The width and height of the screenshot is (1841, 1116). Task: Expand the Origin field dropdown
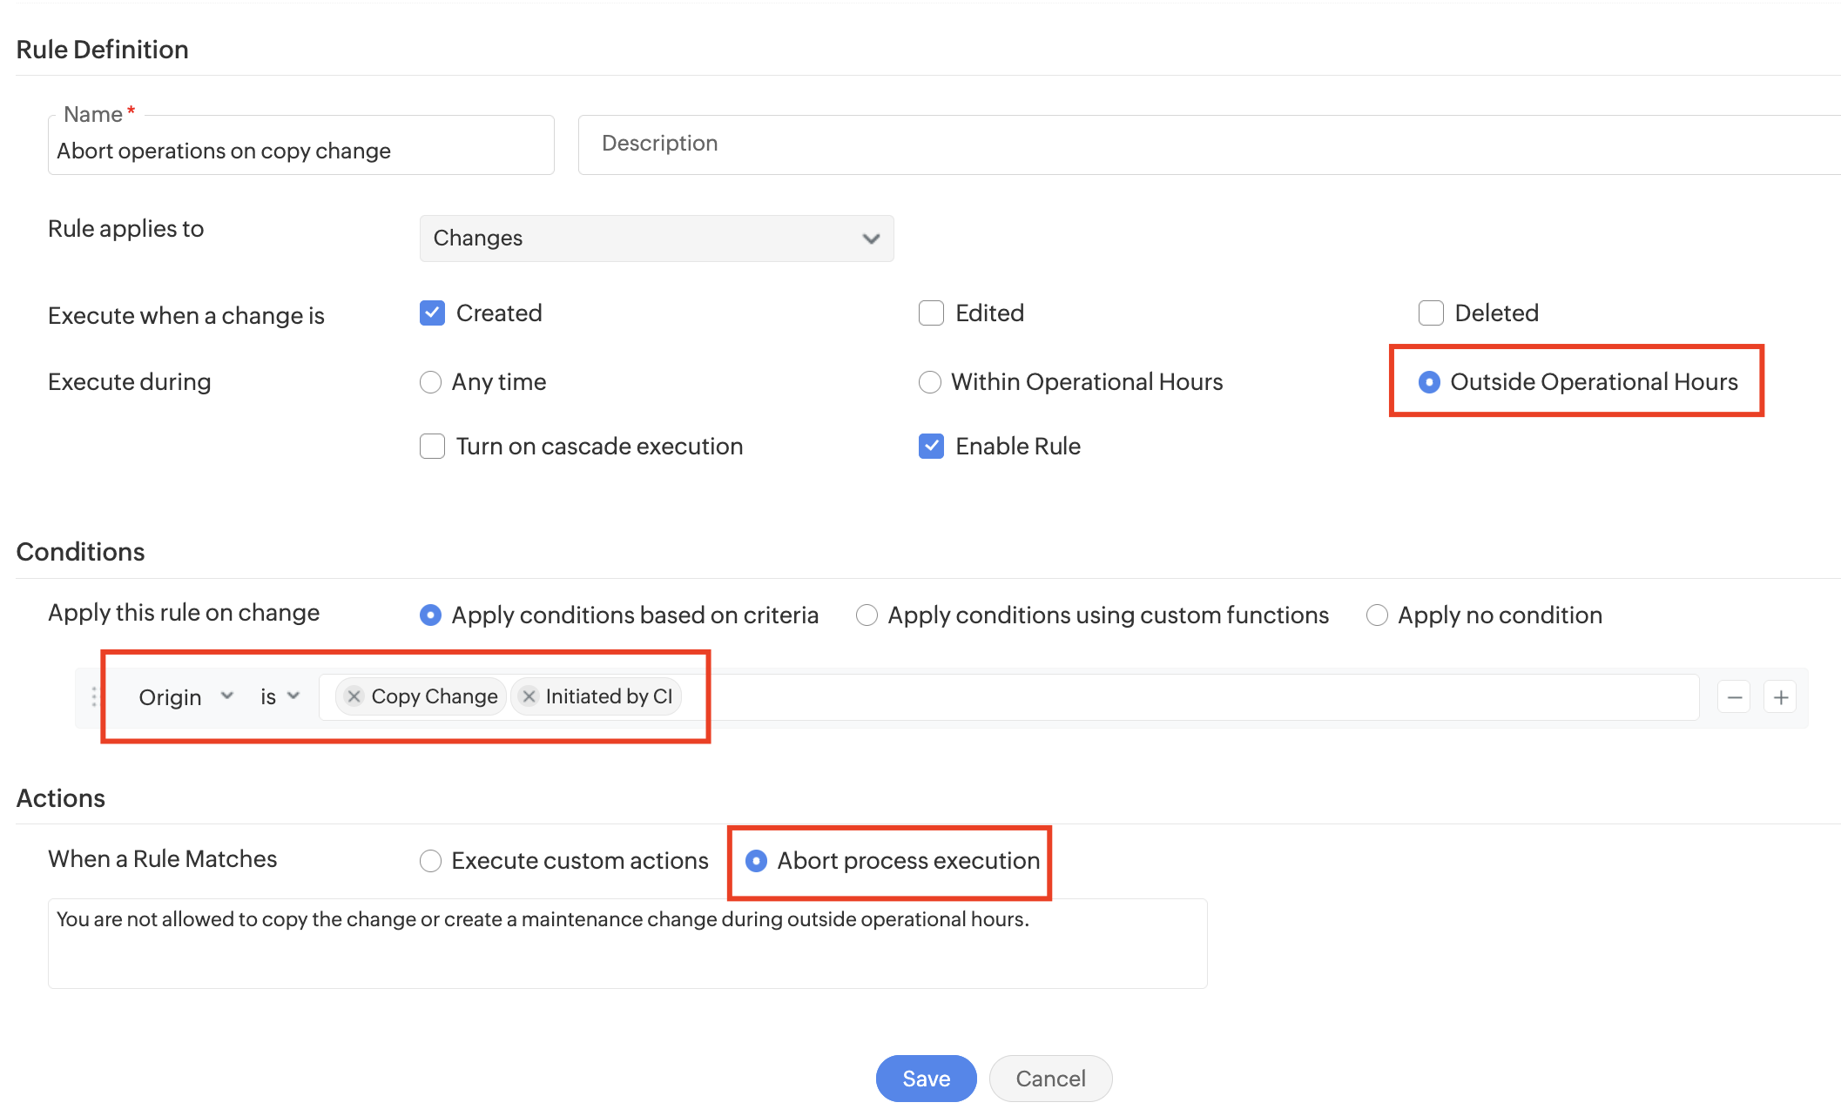click(186, 697)
